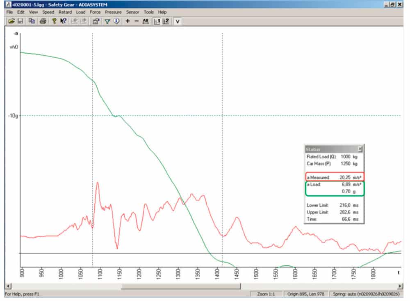The width and height of the screenshot is (410, 301).
Task: Open the Sensor menu
Action: pos(132,12)
